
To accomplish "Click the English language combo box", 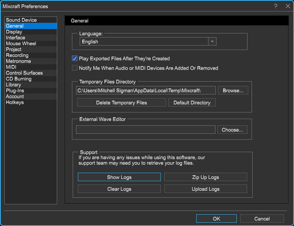I will coord(148,42).
